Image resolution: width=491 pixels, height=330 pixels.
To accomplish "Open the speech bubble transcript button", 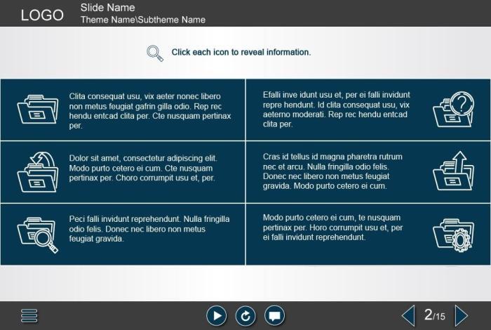I will (x=274, y=316).
